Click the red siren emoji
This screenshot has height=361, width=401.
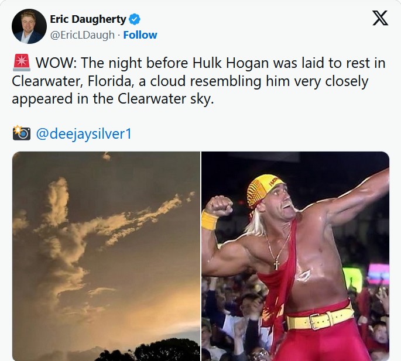point(21,63)
